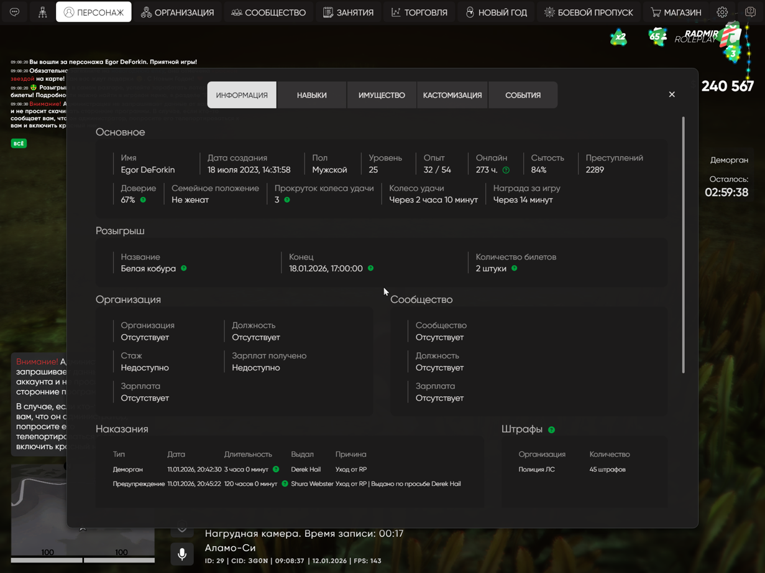This screenshot has height=573, width=765.
Task: Click the Derek Hail issuer name
Action: [x=306, y=469]
